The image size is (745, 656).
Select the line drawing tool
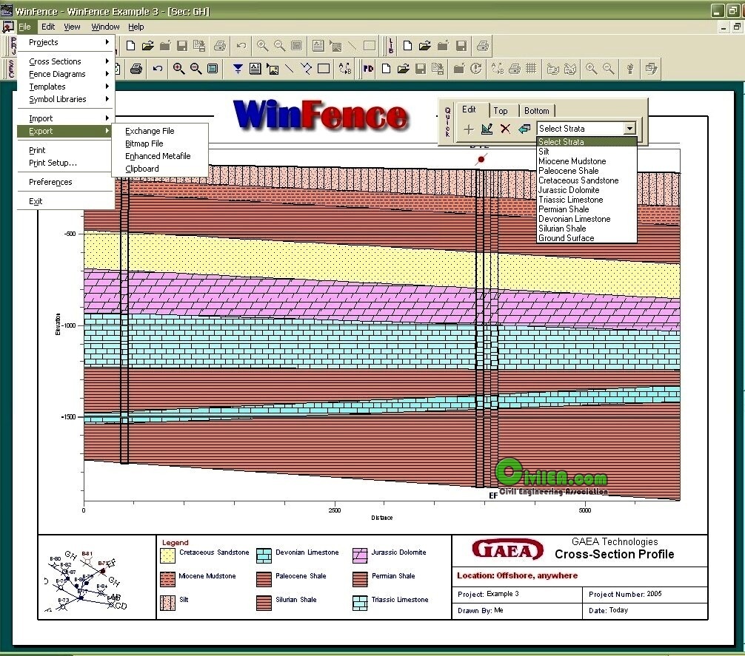click(290, 69)
